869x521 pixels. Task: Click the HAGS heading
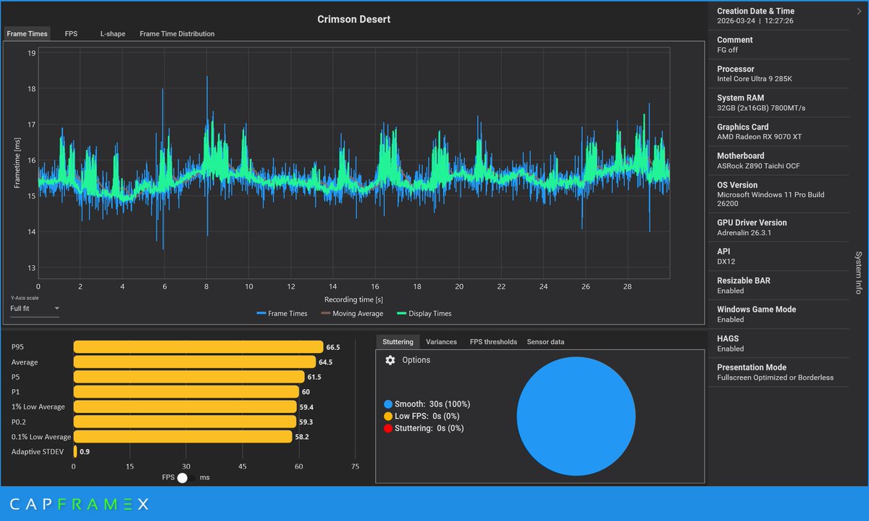point(728,338)
